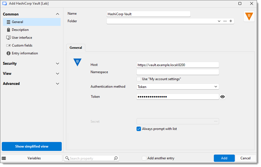Click the blue Vault logo in General tab
The width and height of the screenshot is (261, 167).
click(77, 62)
